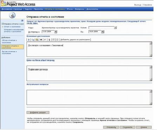Screen dimensions: 157x130
Task: Click the top 'Отправка отчета о состоянии' sidebar heading
Action: [x=13, y=24]
